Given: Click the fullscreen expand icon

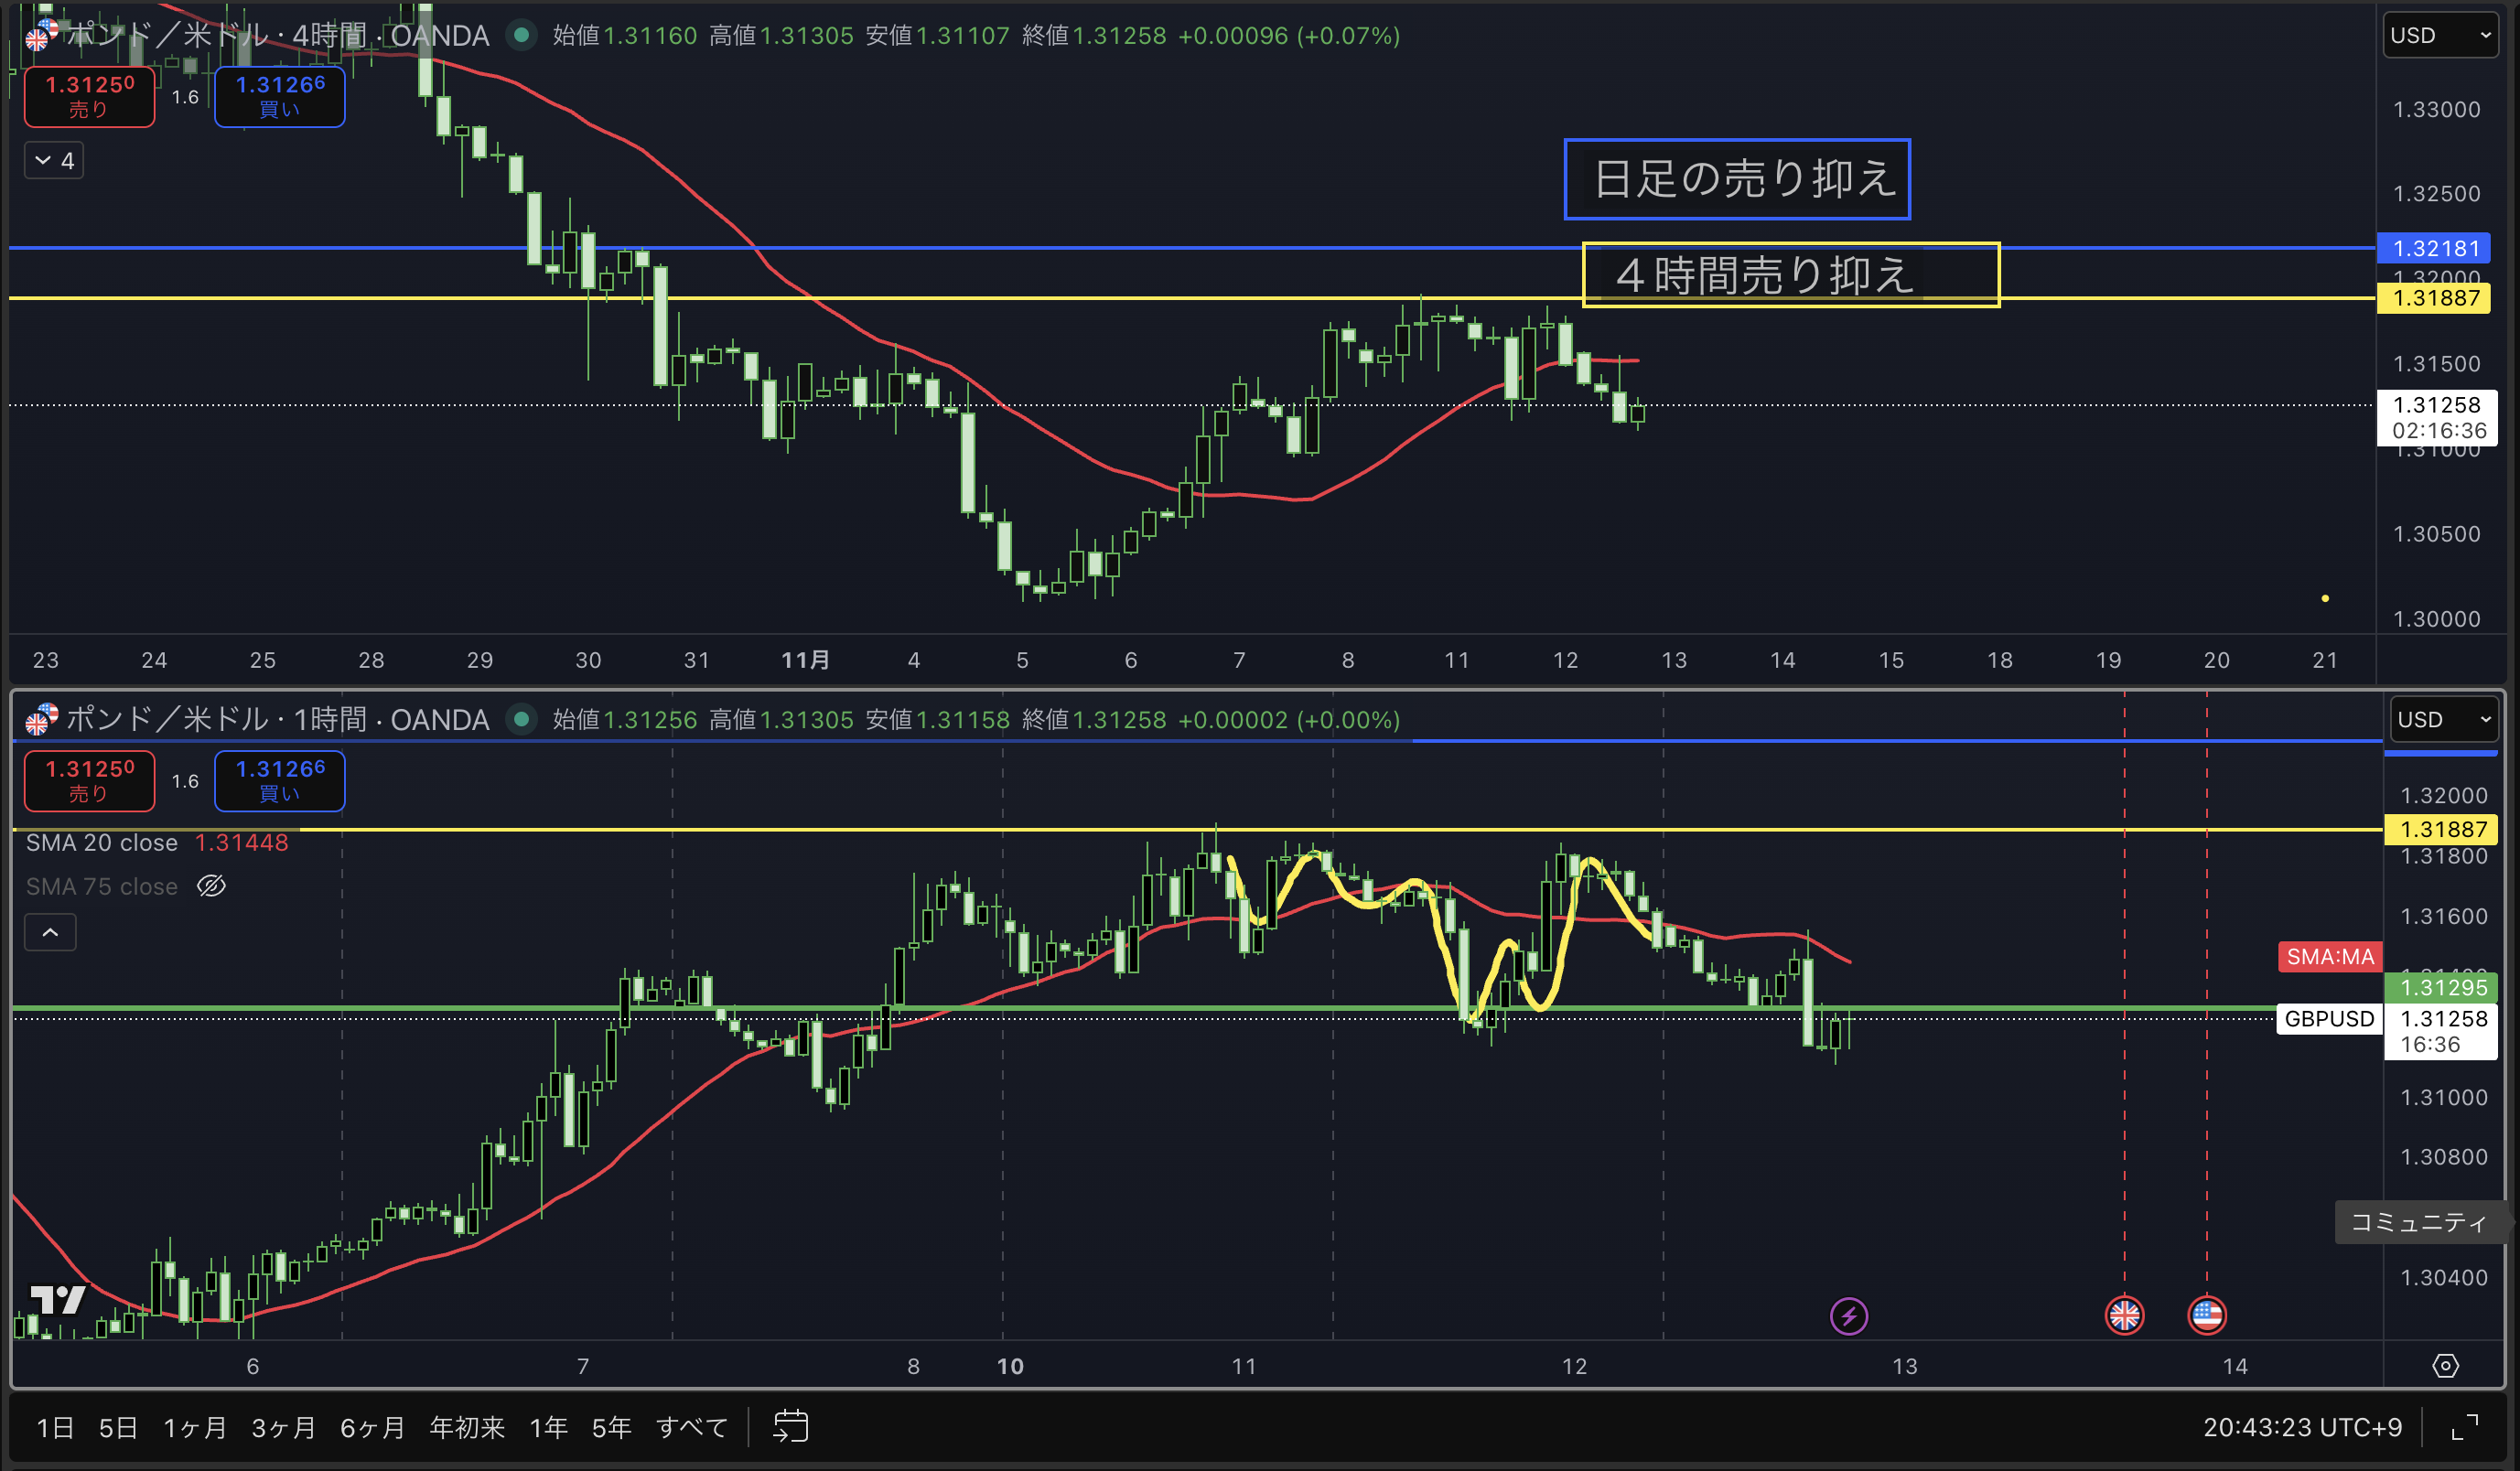Looking at the screenshot, I should coord(2465,1427).
